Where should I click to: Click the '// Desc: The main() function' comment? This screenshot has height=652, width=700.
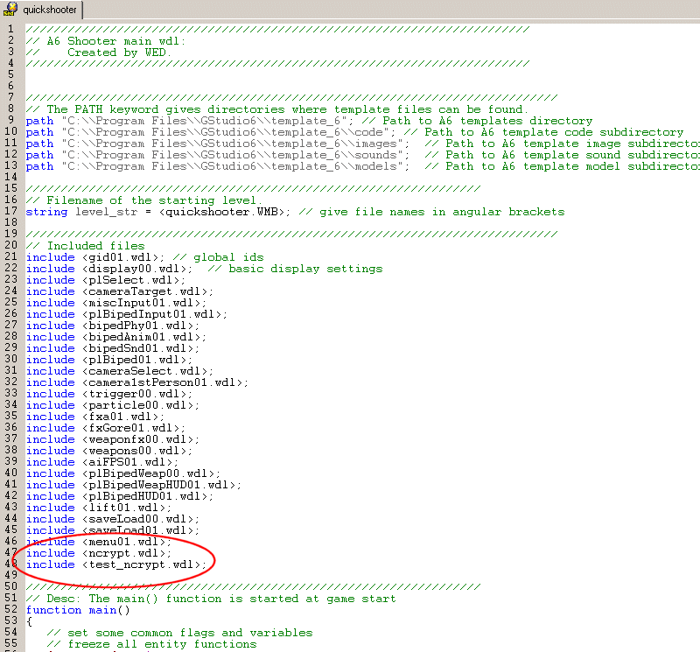click(x=211, y=599)
